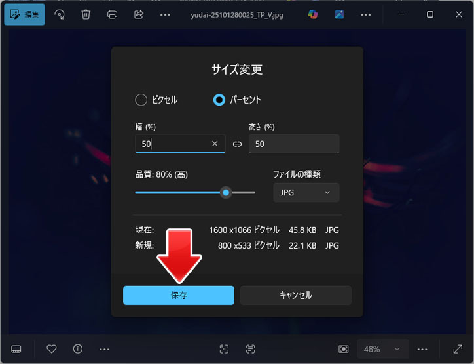474x364 pixels.
Task: Enter fullscreen with the expand arrows icon
Action: tap(458, 349)
